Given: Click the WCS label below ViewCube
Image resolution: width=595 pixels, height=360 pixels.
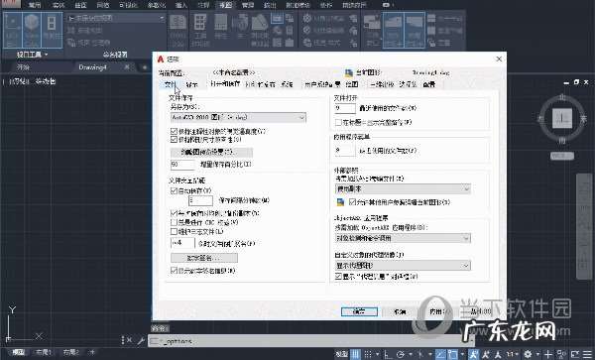Looking at the screenshot, I should pyautogui.click(x=562, y=156).
